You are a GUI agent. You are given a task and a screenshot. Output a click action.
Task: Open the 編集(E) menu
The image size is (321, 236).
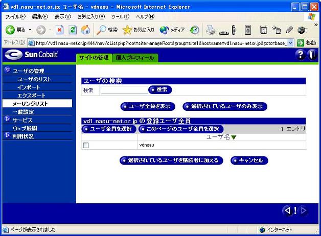tap(40, 17)
